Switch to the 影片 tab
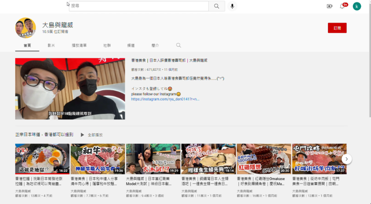The width and height of the screenshot is (371, 204). (x=51, y=45)
